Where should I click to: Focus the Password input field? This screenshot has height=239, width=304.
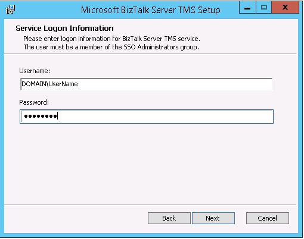pos(147,117)
